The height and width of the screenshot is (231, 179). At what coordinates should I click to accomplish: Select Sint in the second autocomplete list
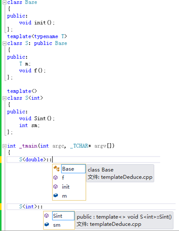pyautogui.click(x=63, y=216)
